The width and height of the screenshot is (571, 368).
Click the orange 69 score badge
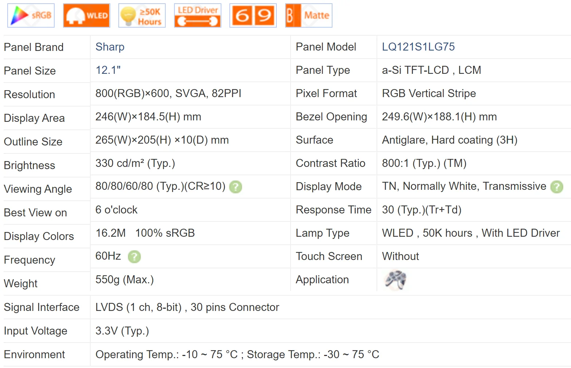pyautogui.click(x=253, y=16)
